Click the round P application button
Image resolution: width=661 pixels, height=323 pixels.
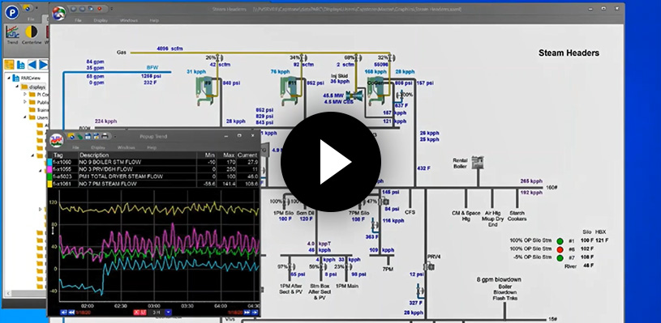(x=12, y=12)
